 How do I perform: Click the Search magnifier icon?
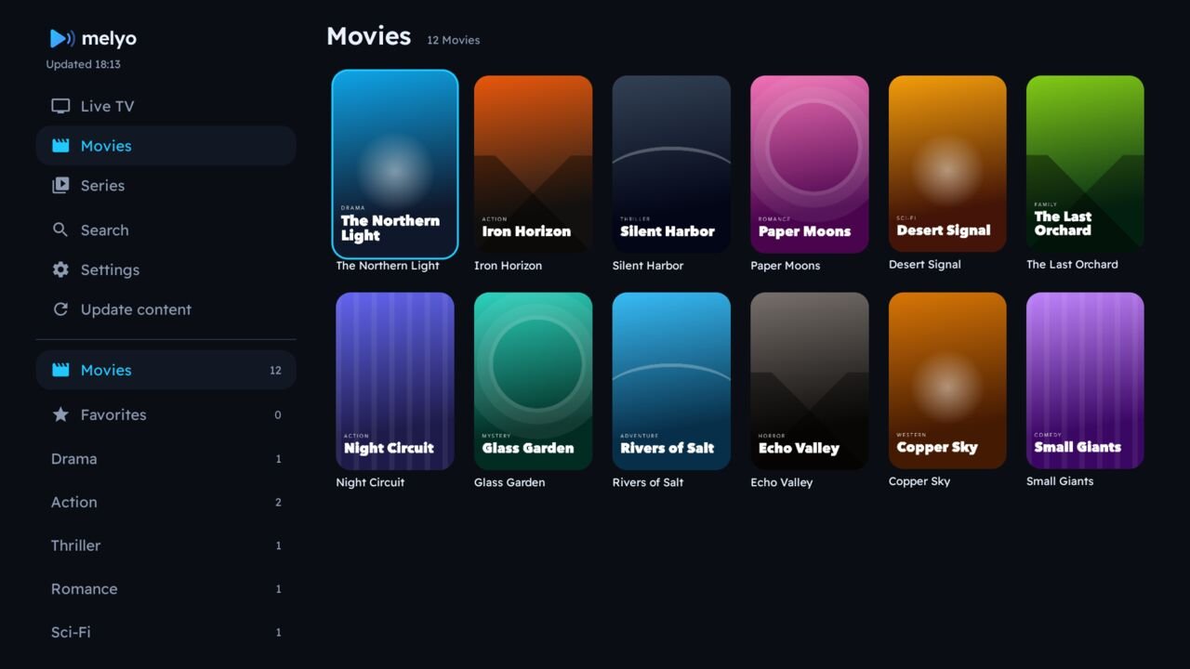point(60,230)
